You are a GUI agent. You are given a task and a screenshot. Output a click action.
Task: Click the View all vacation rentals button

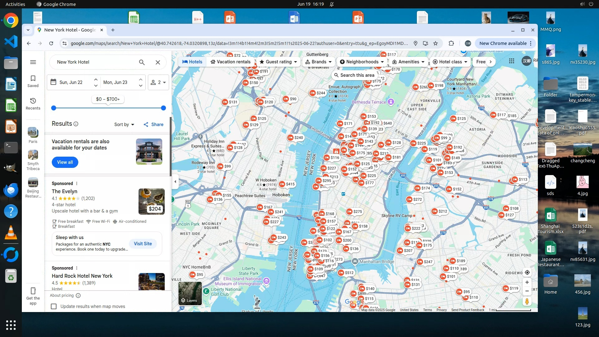(x=65, y=162)
